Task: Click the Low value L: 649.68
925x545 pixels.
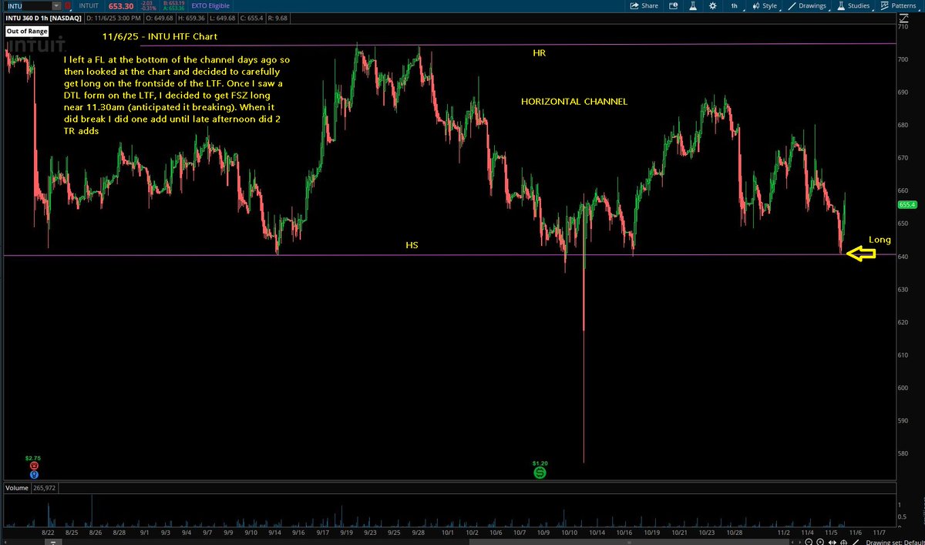Action: pyautogui.click(x=223, y=18)
